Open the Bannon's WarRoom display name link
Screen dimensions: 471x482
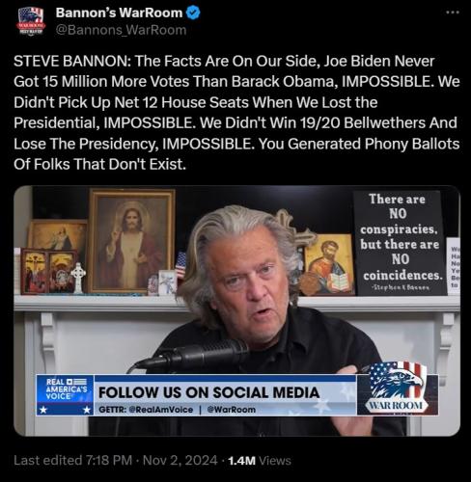(x=119, y=13)
